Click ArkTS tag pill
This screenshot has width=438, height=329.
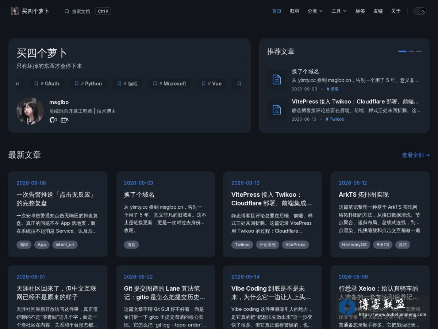pyautogui.click(x=383, y=245)
